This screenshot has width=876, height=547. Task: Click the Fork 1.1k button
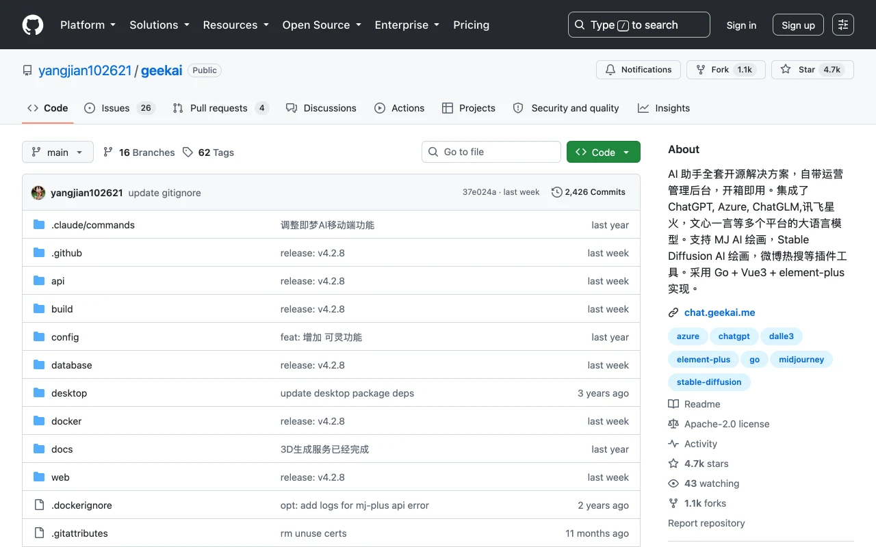(x=726, y=70)
